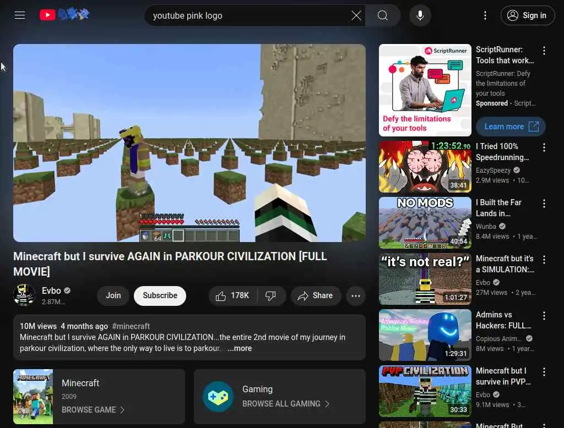The image size is (564, 428).
Task: Open I Tried 100% Speedrunning thumbnail
Action: click(x=425, y=167)
